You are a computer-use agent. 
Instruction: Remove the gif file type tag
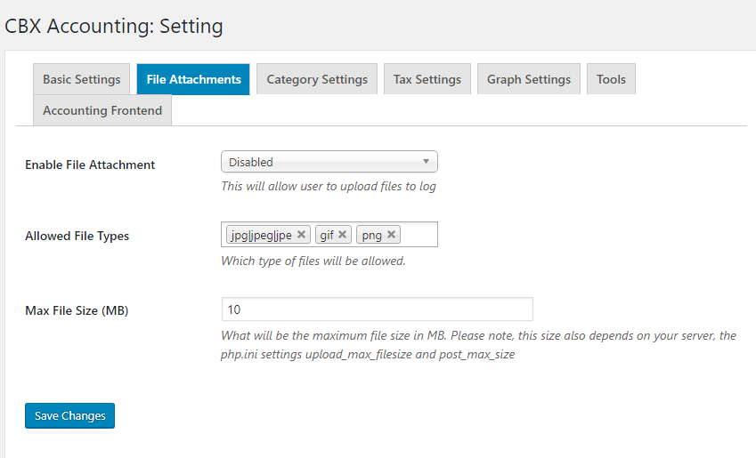coord(342,235)
